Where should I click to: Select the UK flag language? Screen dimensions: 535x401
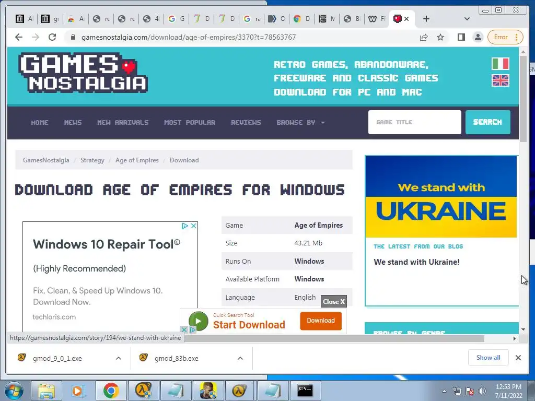point(500,80)
